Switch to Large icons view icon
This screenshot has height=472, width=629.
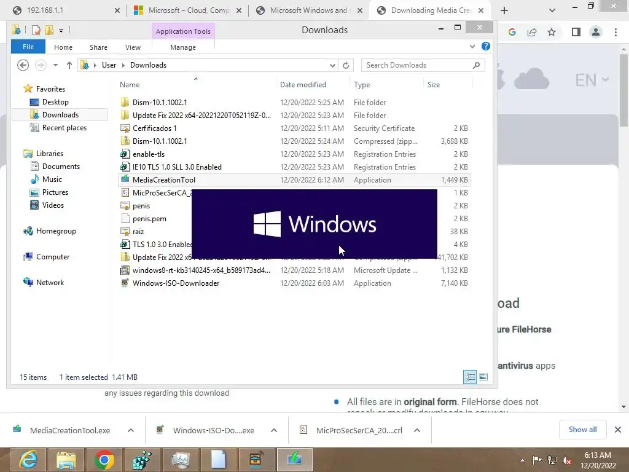pyautogui.click(x=483, y=377)
